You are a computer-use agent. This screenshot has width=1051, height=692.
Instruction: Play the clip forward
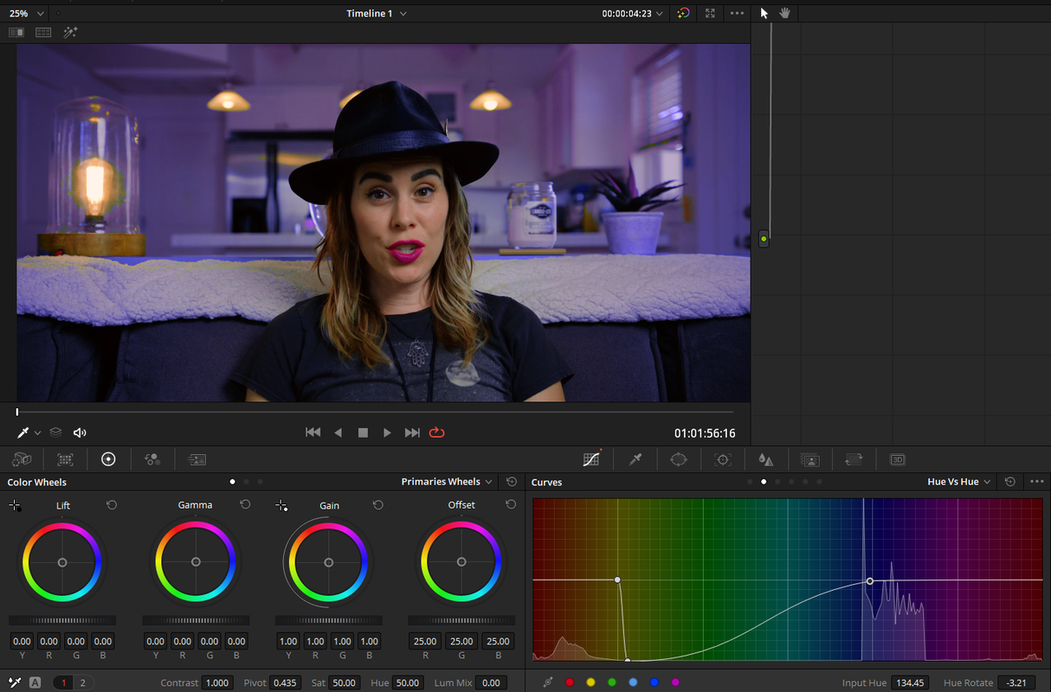click(387, 432)
